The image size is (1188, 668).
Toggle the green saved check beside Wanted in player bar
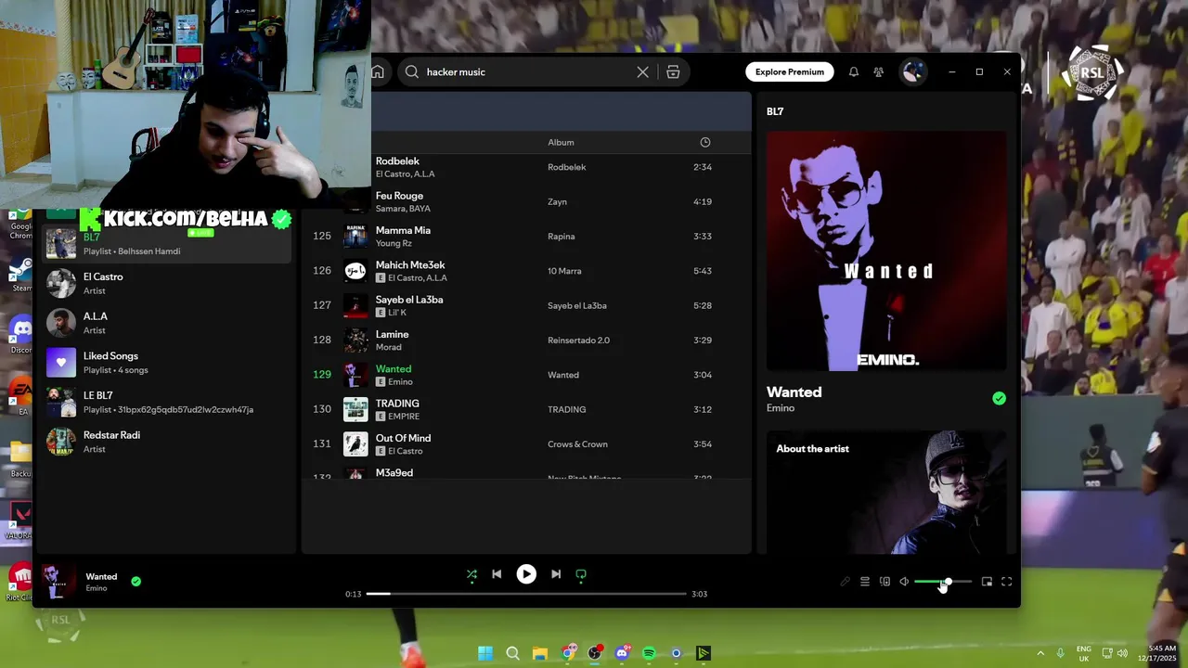(136, 582)
